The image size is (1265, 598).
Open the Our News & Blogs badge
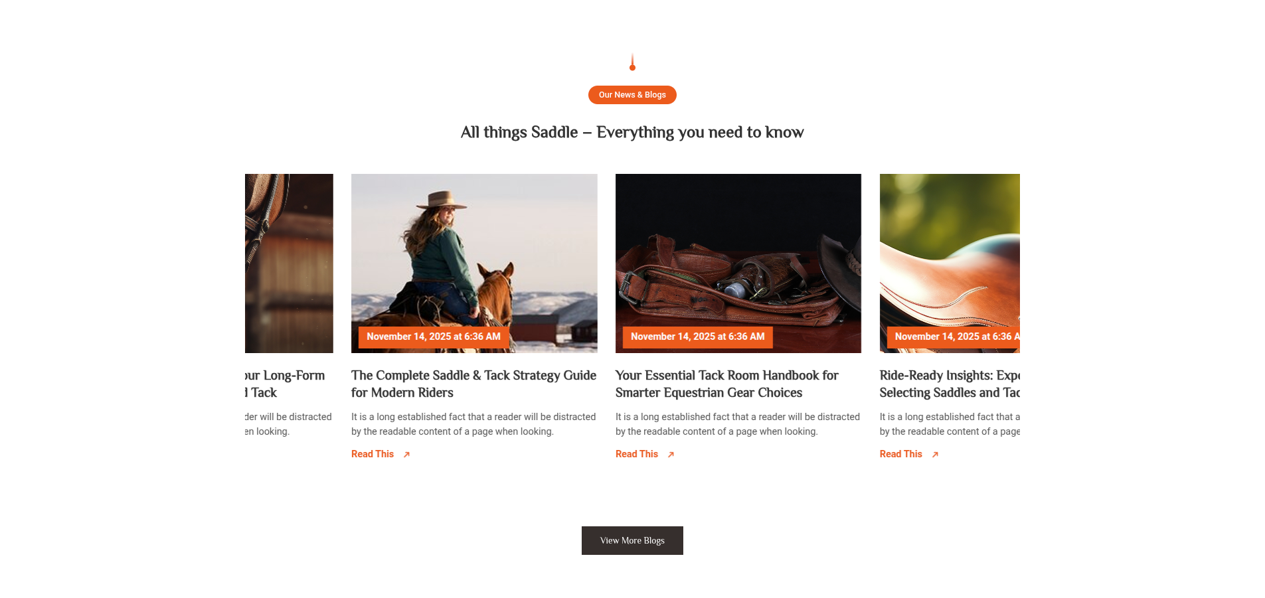632,95
